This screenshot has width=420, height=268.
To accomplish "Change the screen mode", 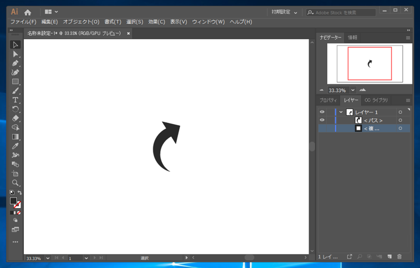I will (x=15, y=230).
